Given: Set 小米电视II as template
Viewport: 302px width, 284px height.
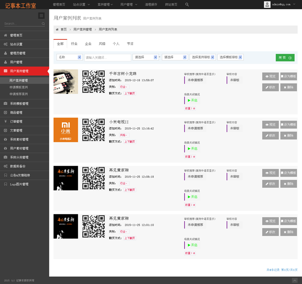Looking at the screenshot, I should 289,125.
